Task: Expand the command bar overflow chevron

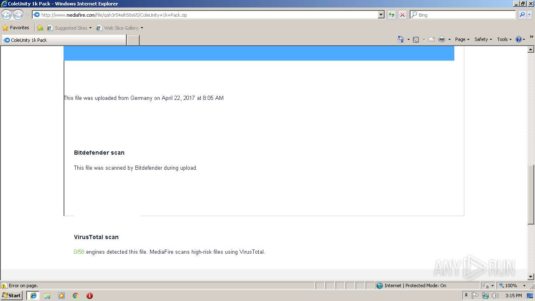Action: tap(531, 37)
